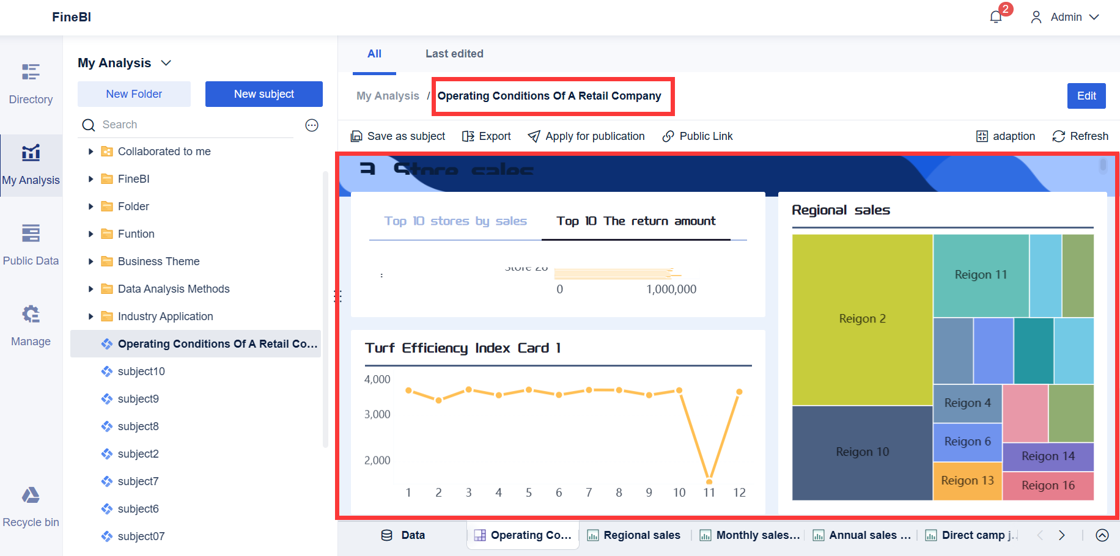Refresh the dashboard view
This screenshot has height=556, width=1120.
coord(1080,136)
